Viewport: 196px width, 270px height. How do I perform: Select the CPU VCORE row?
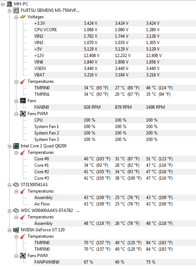click(x=115, y=30)
